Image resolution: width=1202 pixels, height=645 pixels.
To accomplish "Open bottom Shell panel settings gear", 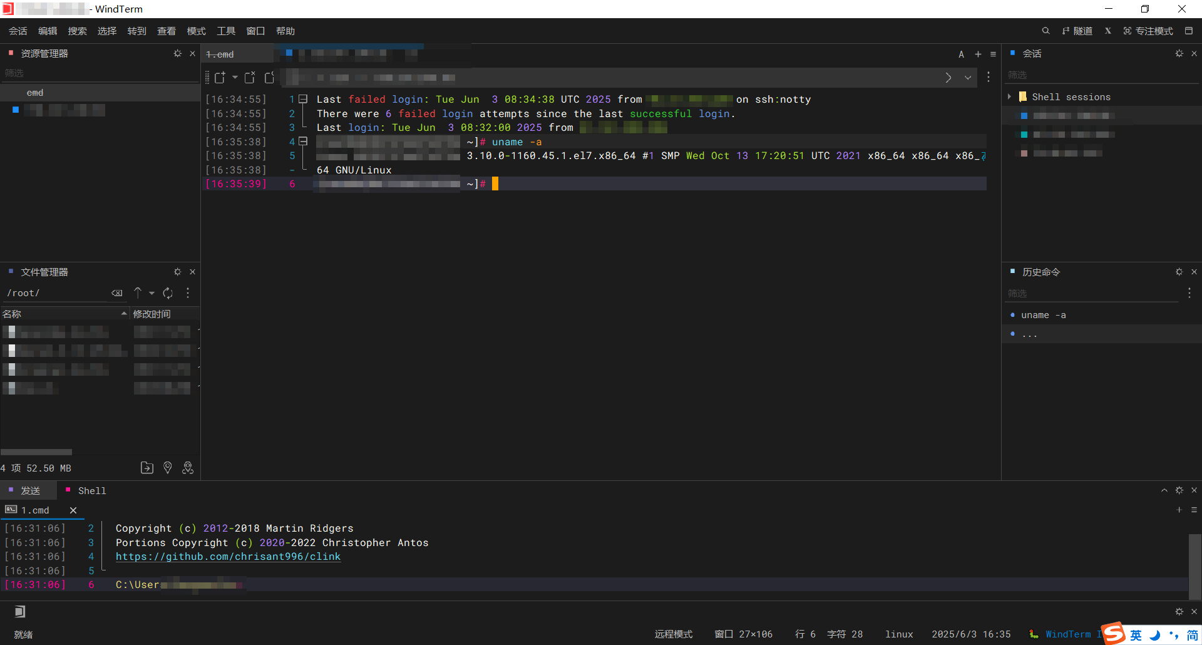I will click(1179, 490).
